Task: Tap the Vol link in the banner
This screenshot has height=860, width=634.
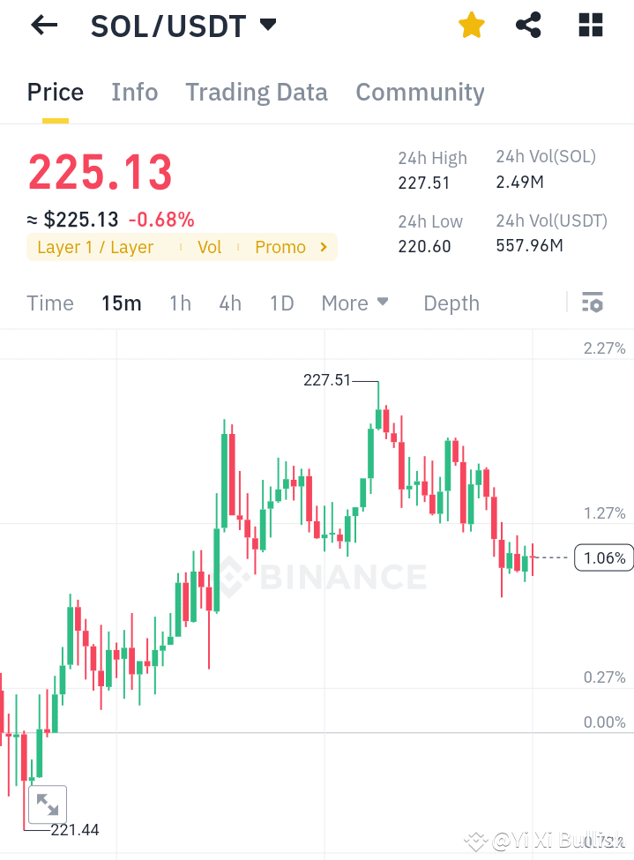Action: tap(209, 248)
